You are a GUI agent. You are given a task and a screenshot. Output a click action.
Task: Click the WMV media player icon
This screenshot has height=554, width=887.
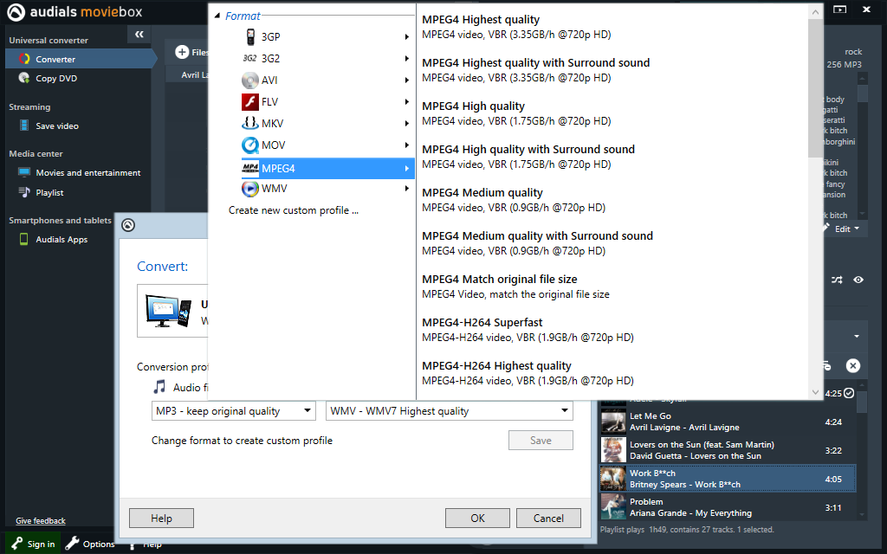tap(250, 188)
